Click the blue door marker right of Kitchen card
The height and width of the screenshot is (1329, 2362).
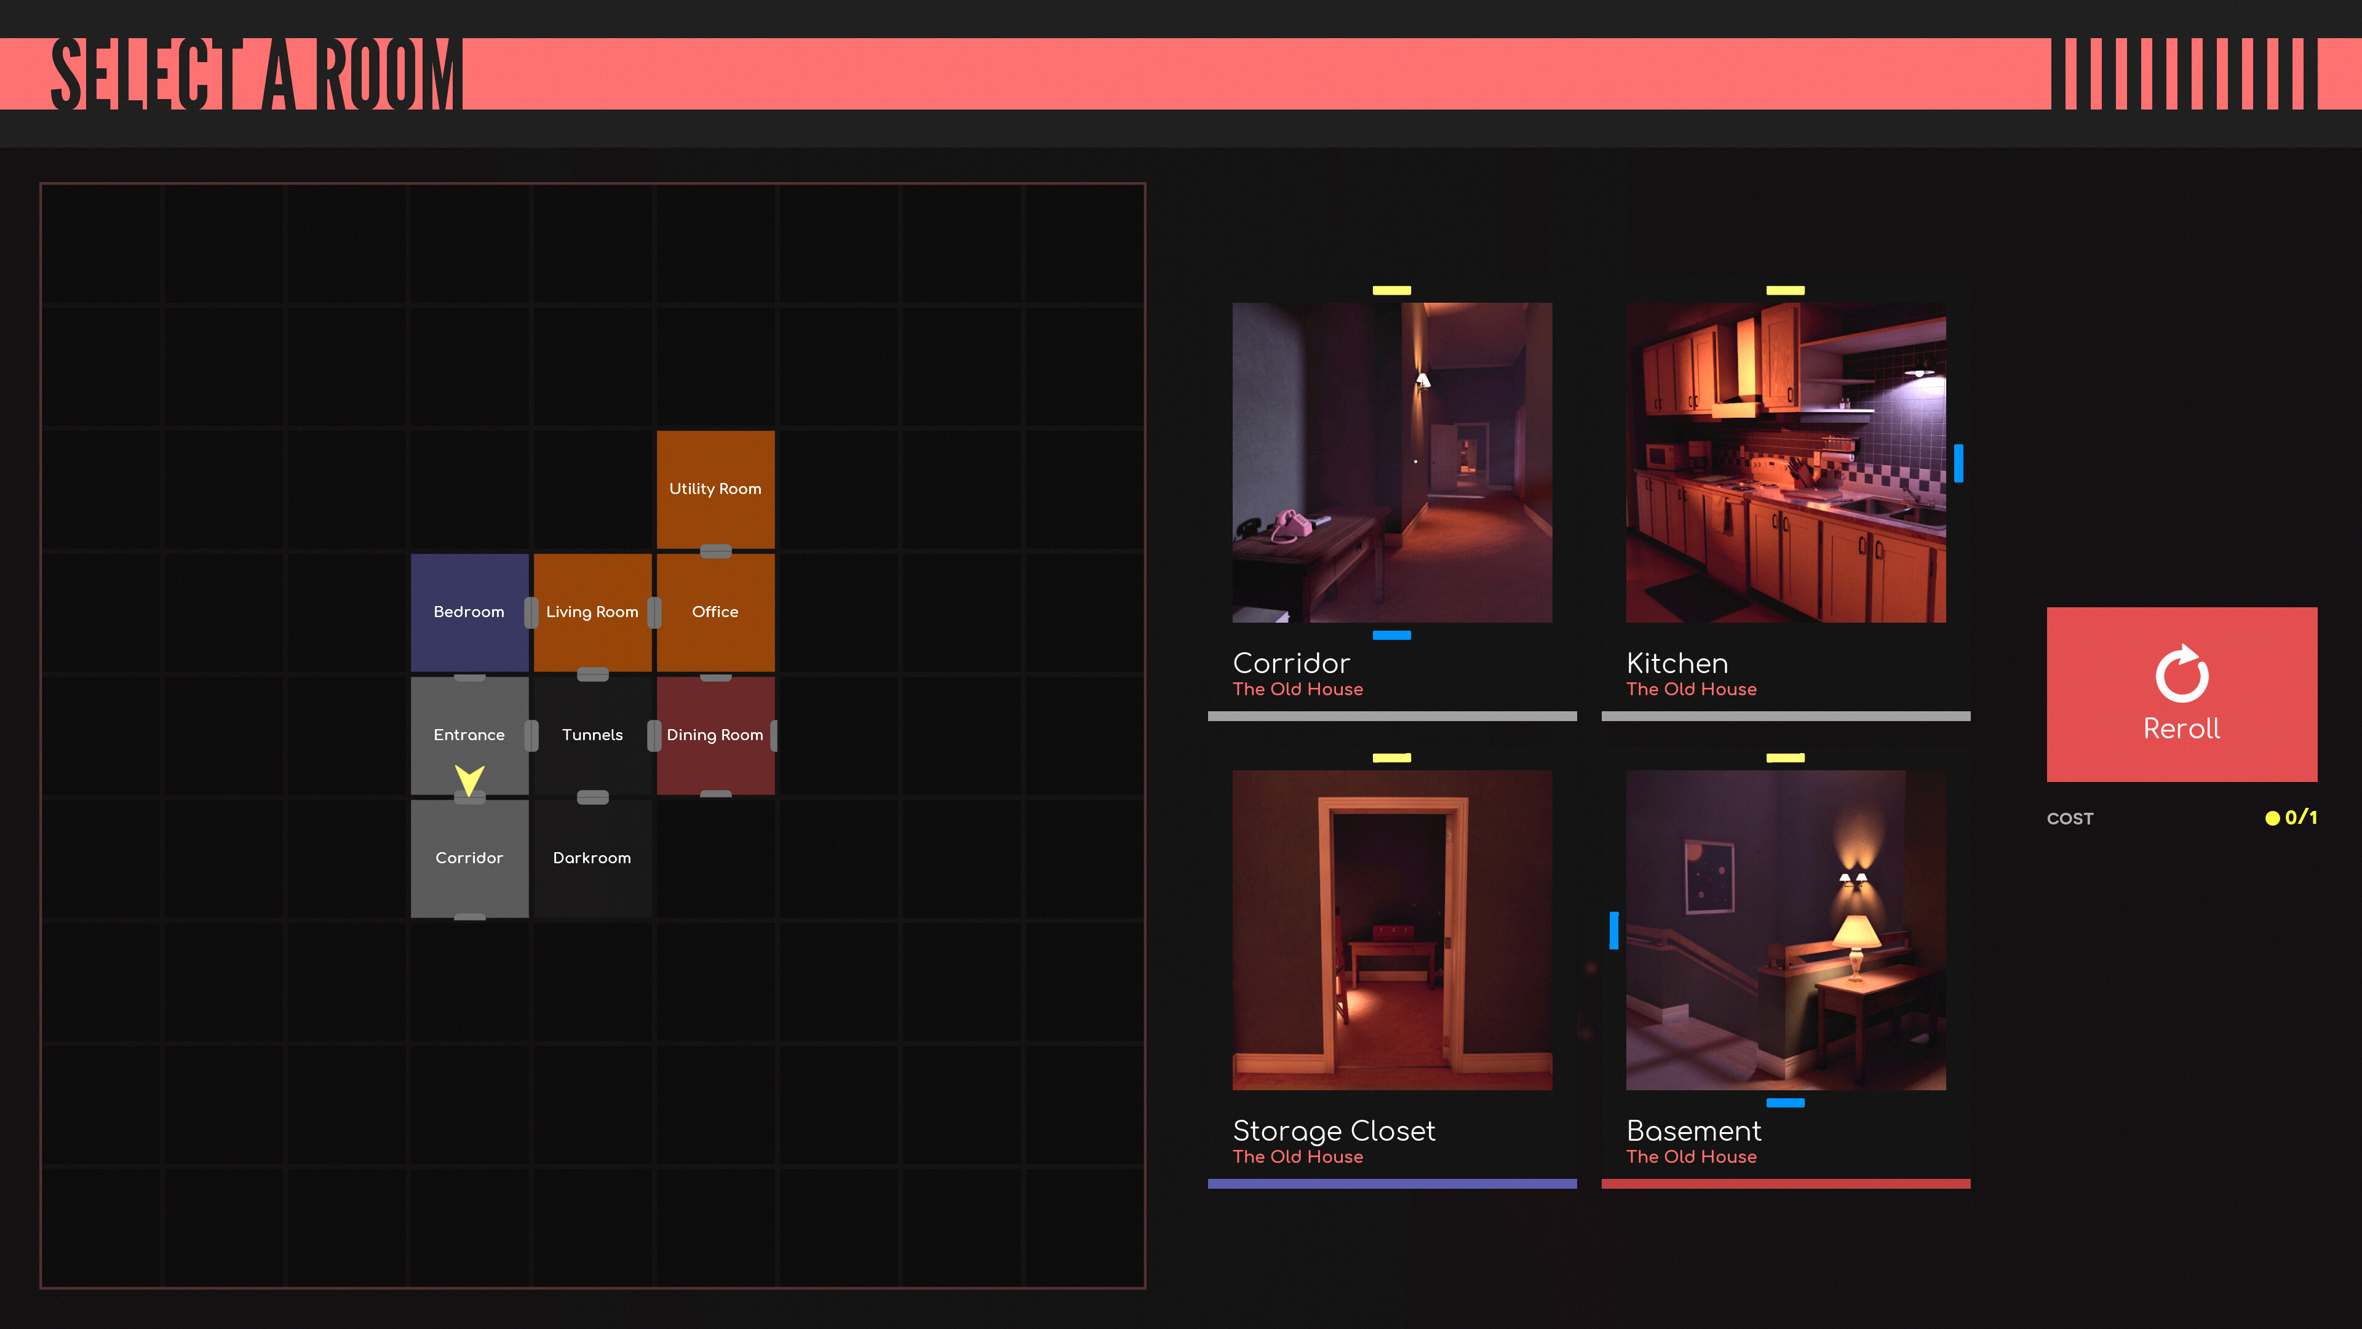[1958, 463]
